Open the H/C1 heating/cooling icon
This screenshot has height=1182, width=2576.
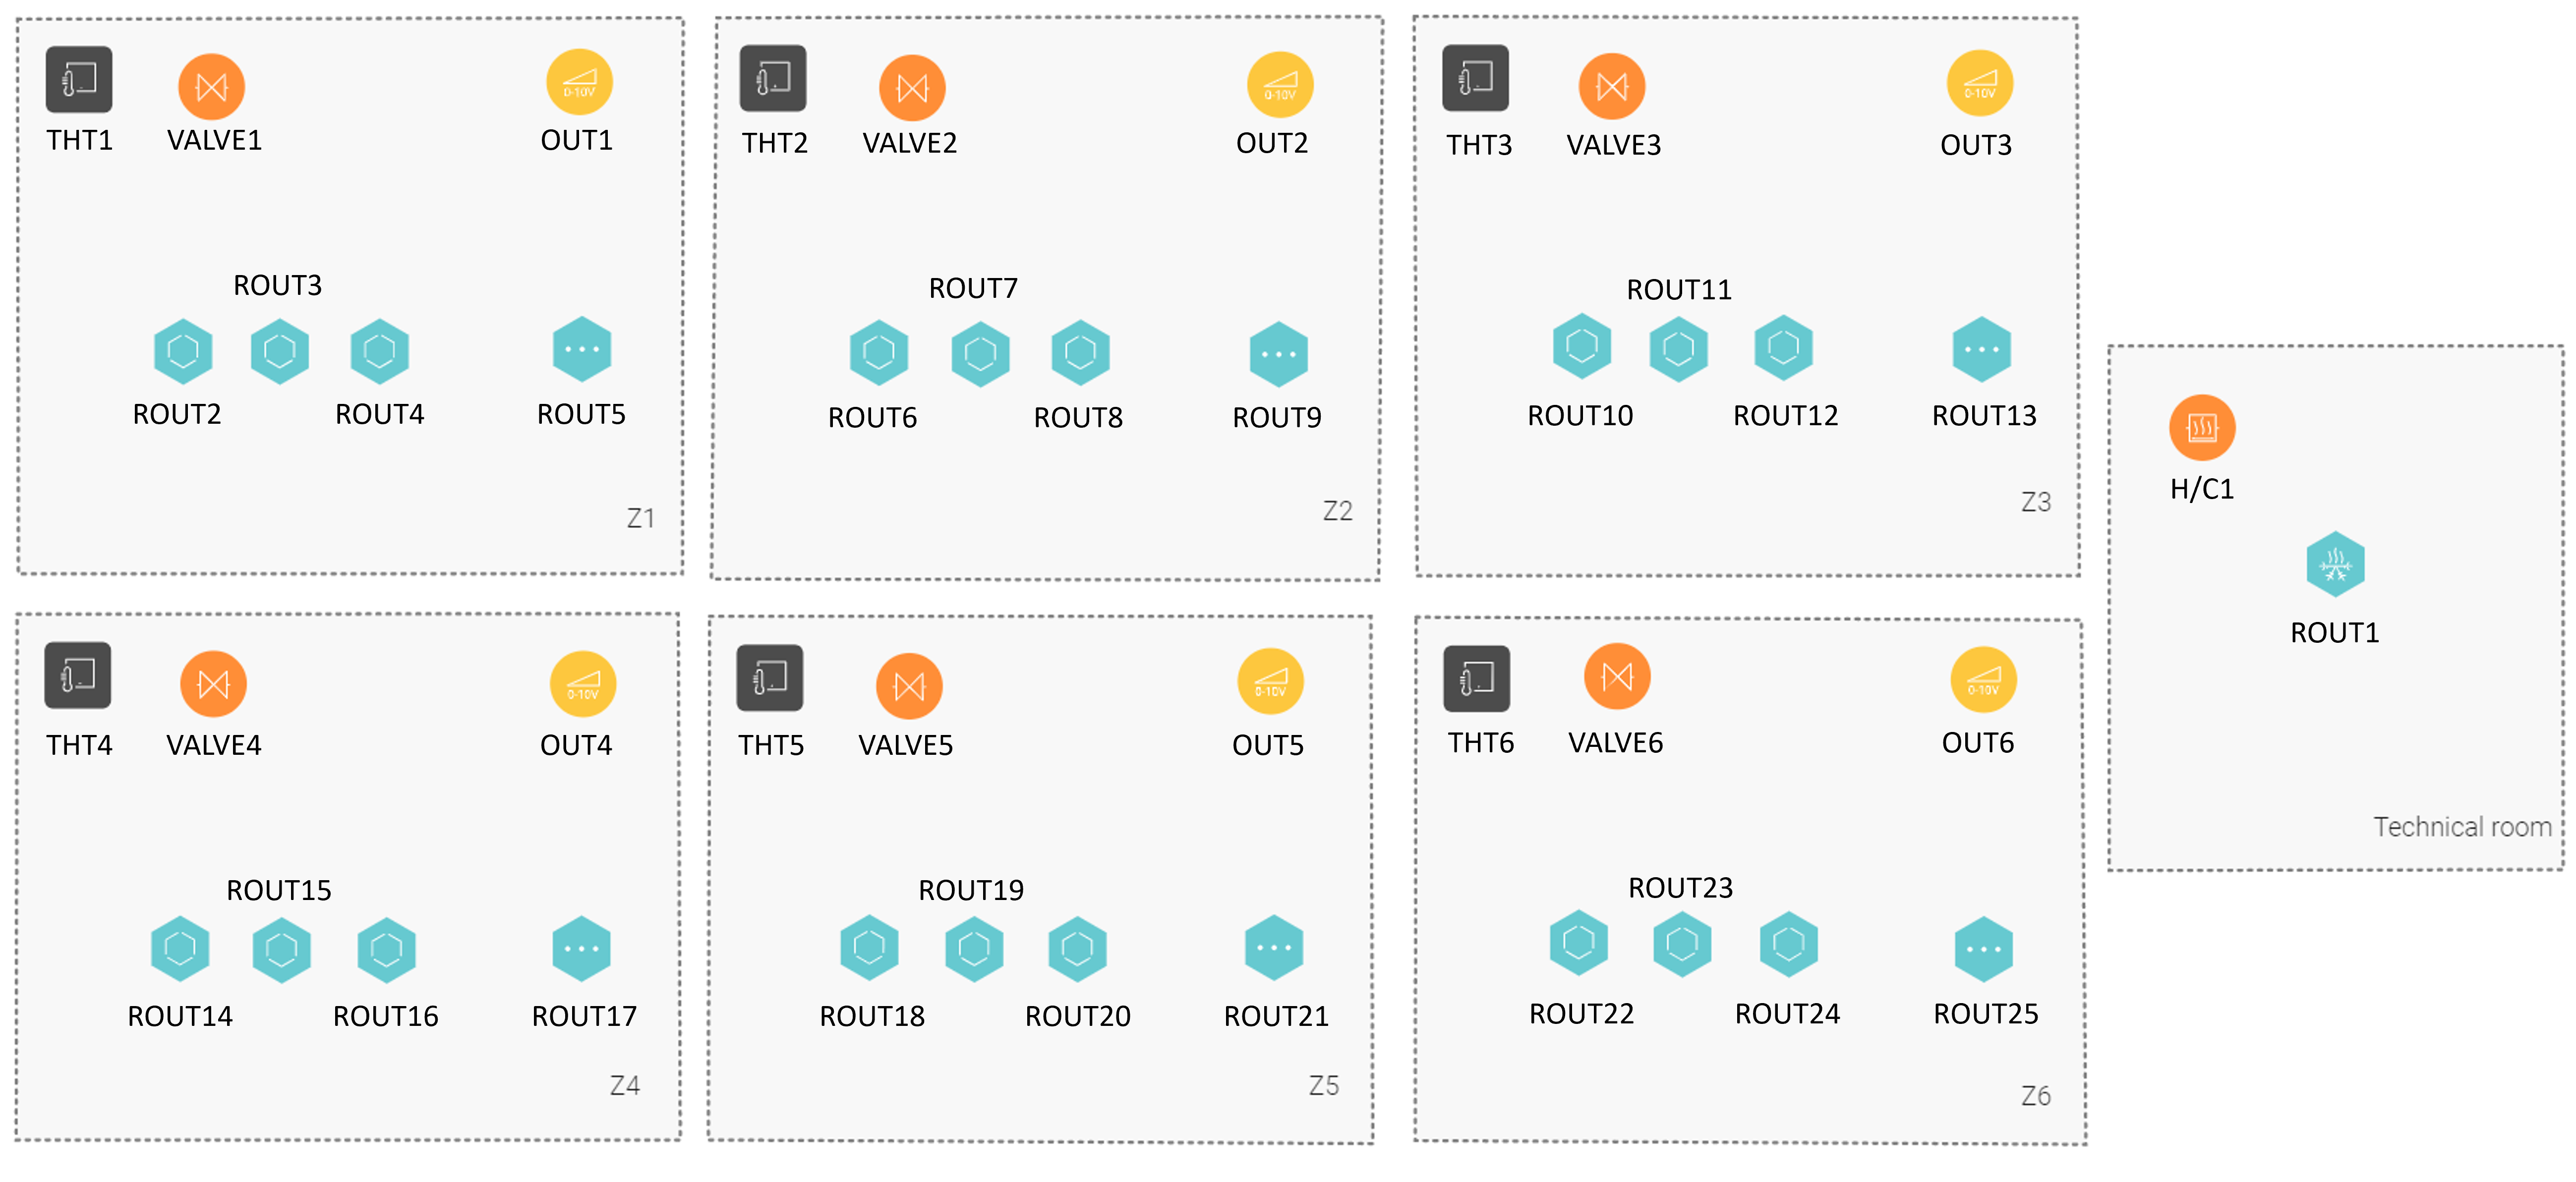click(x=2202, y=428)
